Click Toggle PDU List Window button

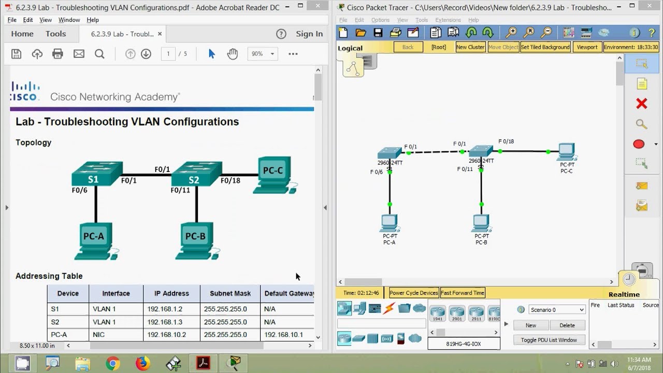click(x=549, y=340)
